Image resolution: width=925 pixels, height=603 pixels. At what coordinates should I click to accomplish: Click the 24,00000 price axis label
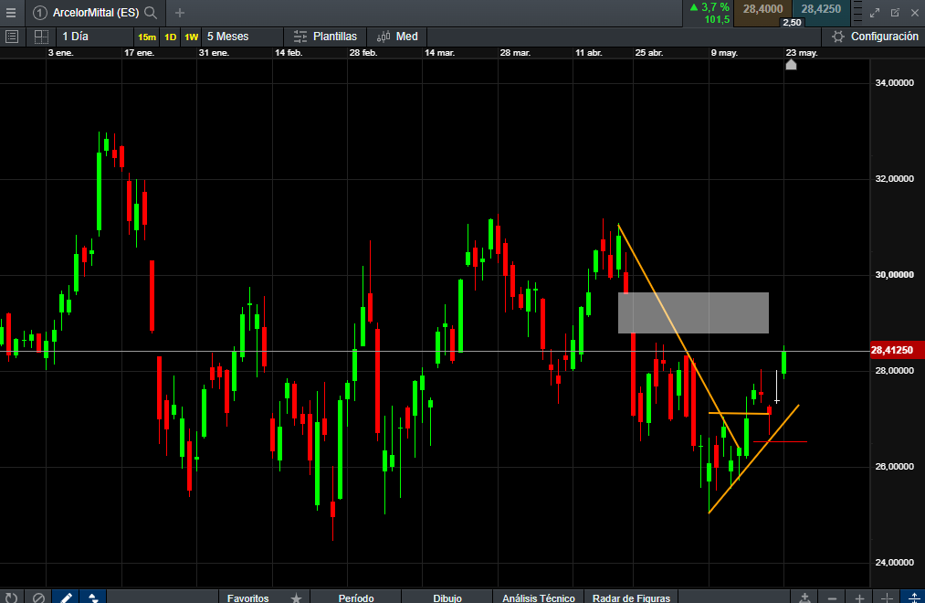894,563
